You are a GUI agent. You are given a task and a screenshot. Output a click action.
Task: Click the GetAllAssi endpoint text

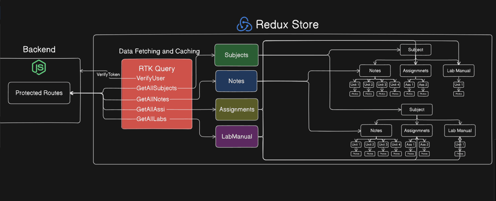coord(151,109)
